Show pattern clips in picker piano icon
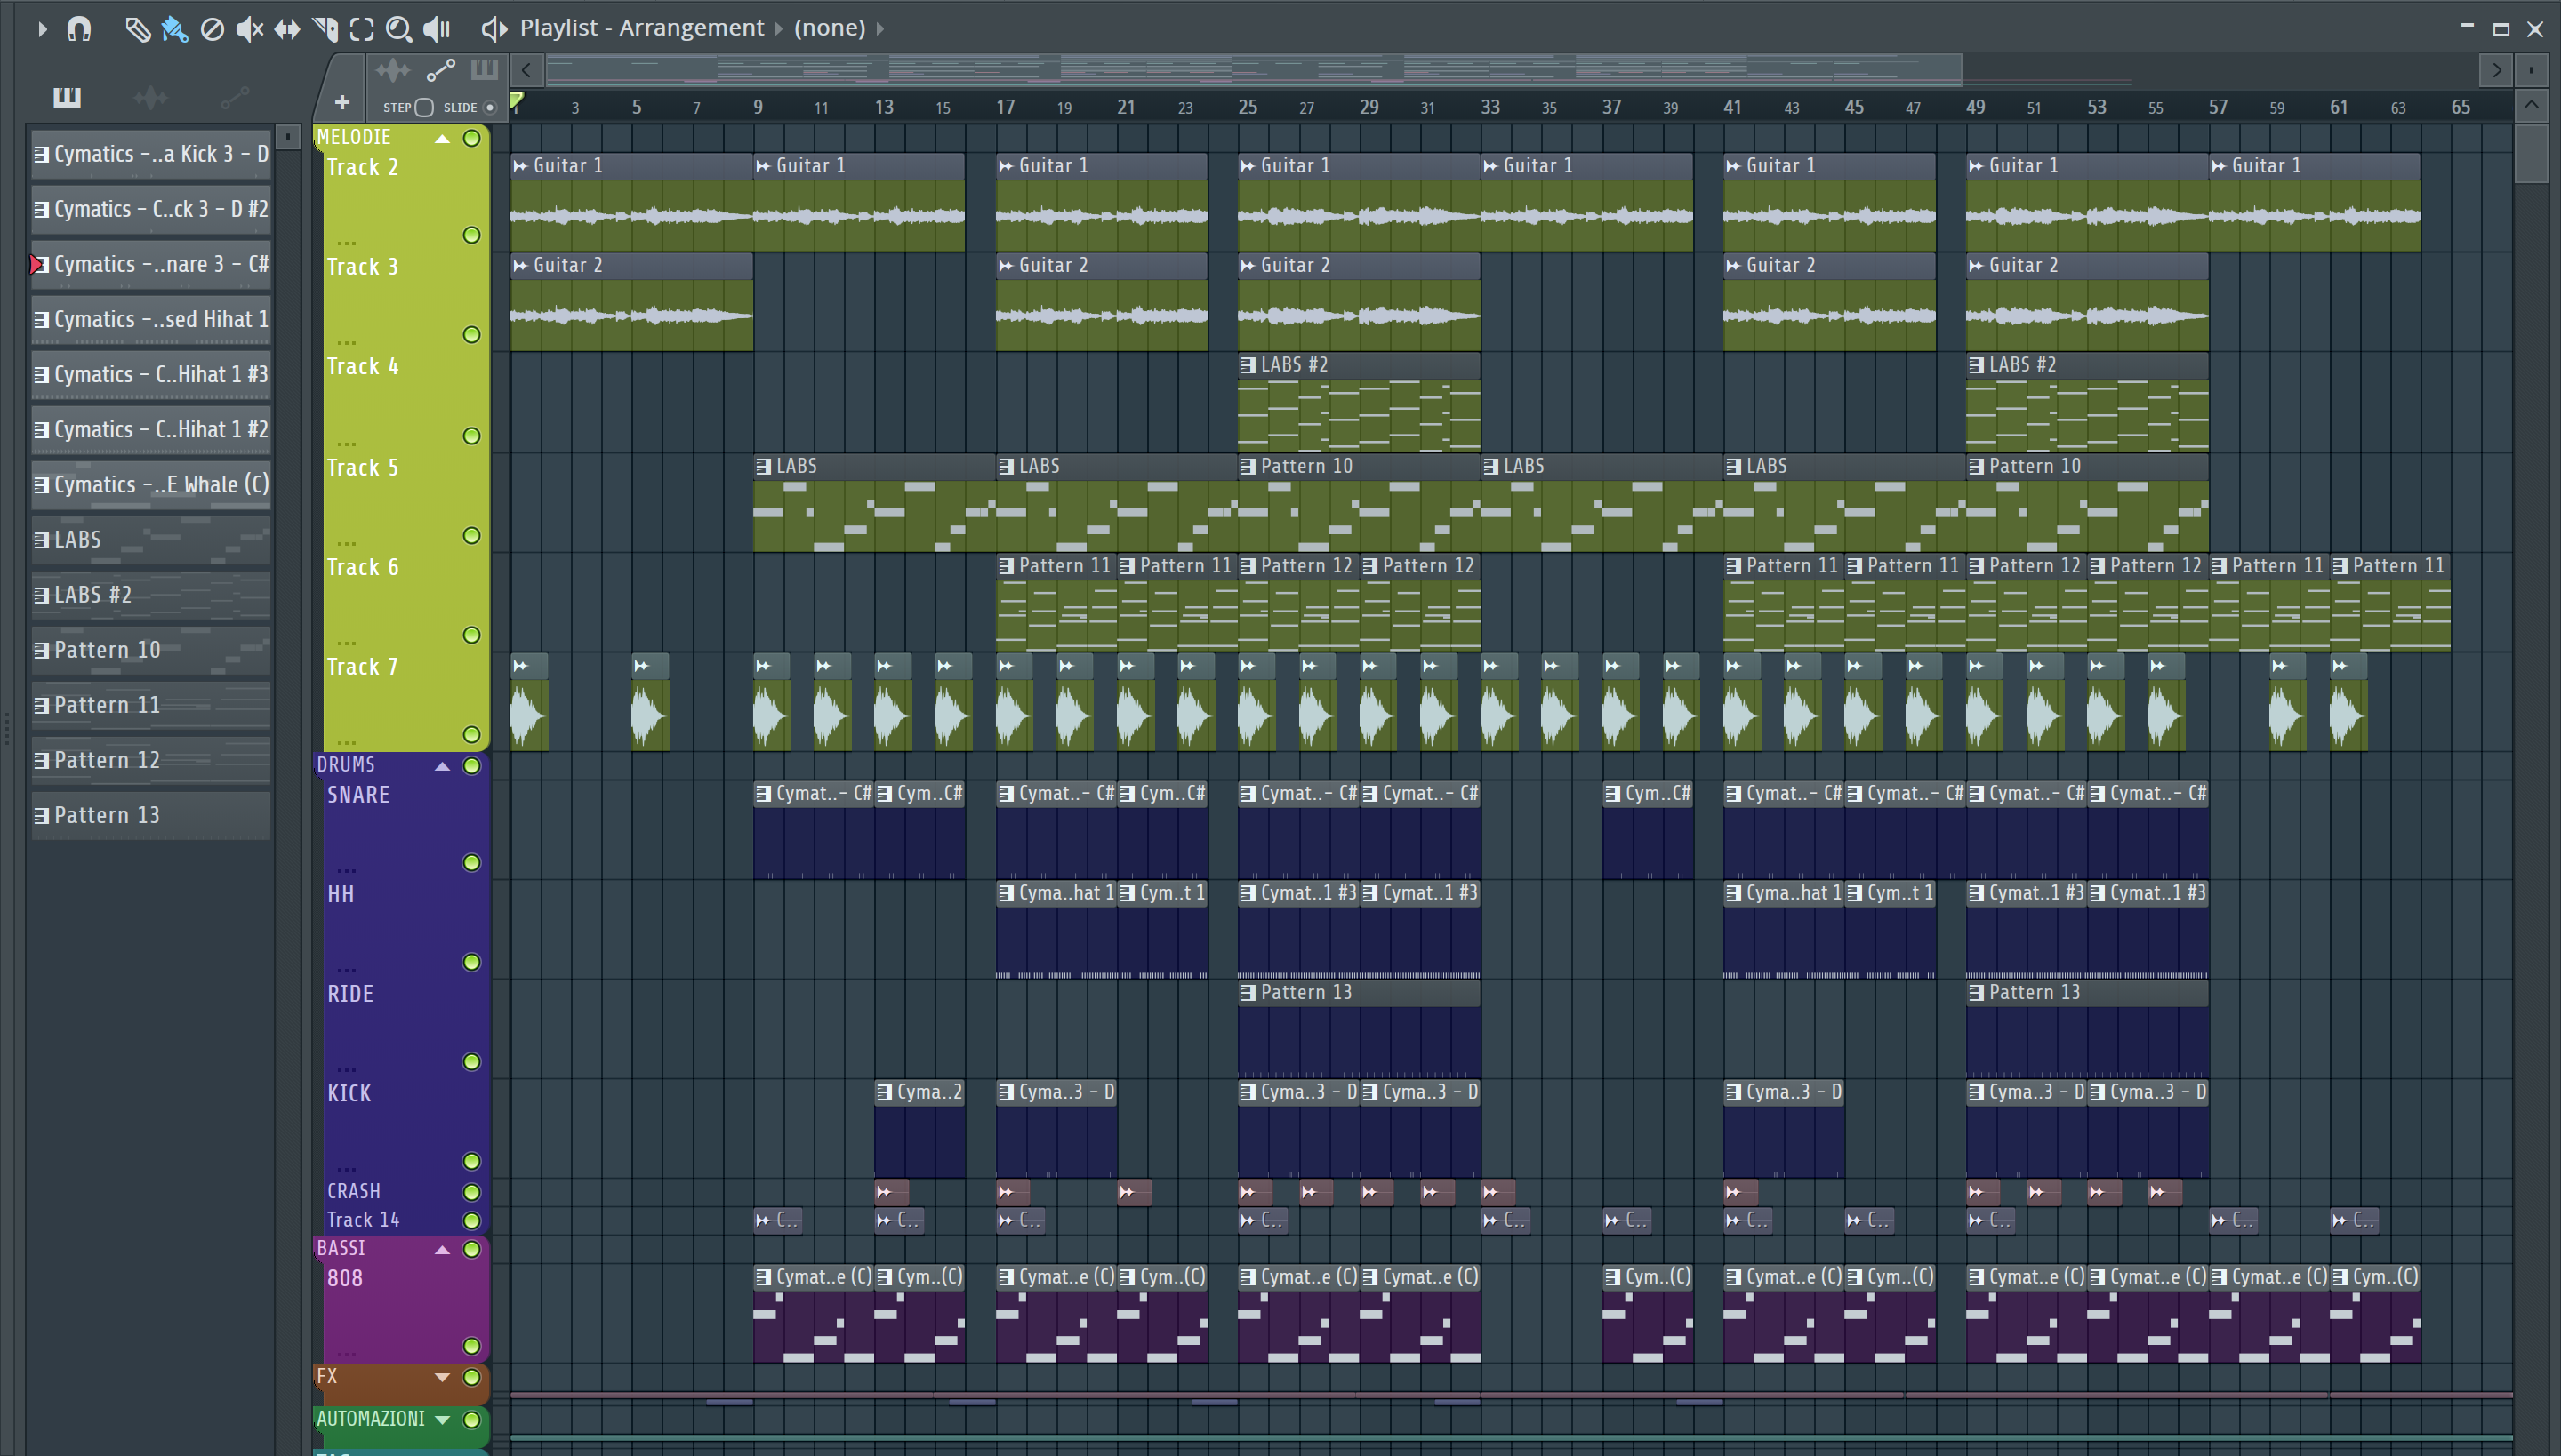 click(67, 96)
